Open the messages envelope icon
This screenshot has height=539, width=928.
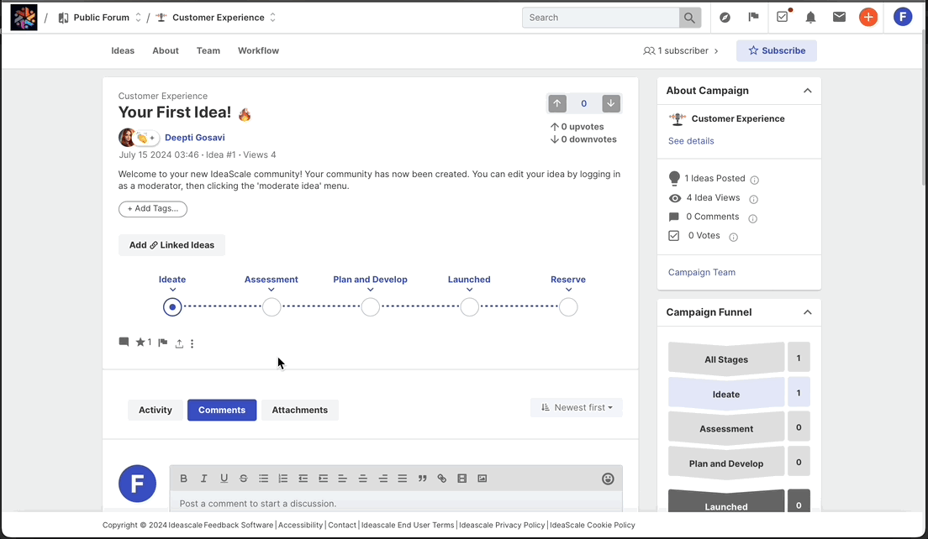(x=839, y=16)
